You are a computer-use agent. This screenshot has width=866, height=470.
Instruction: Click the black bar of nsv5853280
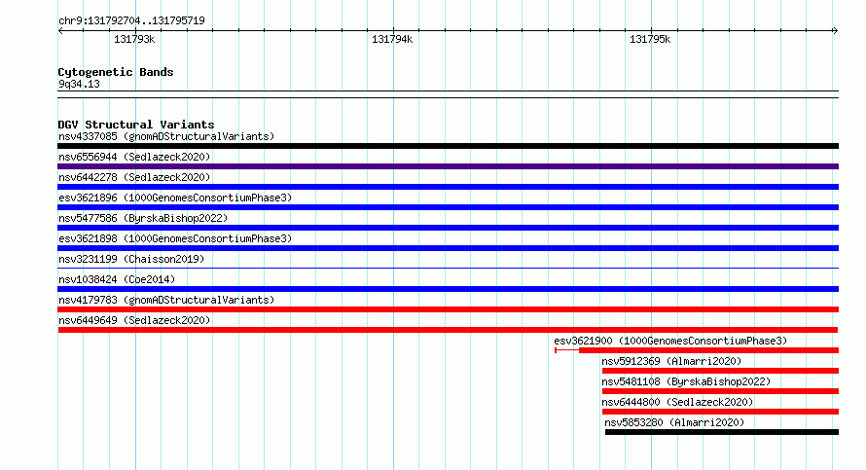point(722,432)
